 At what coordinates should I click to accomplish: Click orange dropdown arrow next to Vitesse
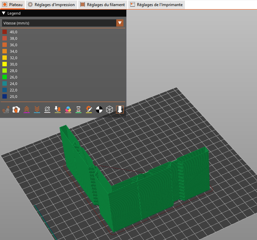pos(120,23)
